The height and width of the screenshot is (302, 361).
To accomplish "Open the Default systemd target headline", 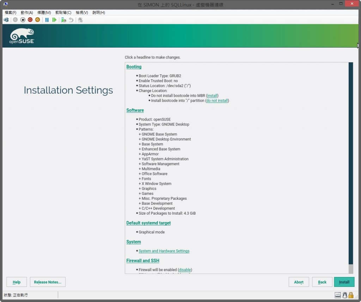I will tap(148, 223).
